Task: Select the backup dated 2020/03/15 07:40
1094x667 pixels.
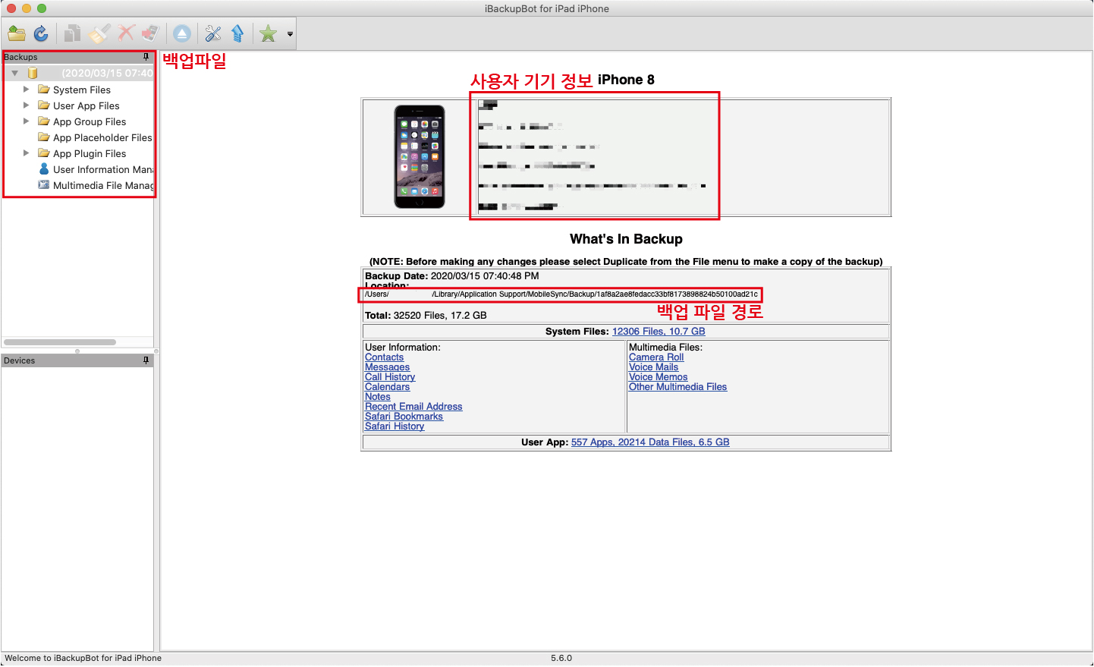Action: [107, 73]
